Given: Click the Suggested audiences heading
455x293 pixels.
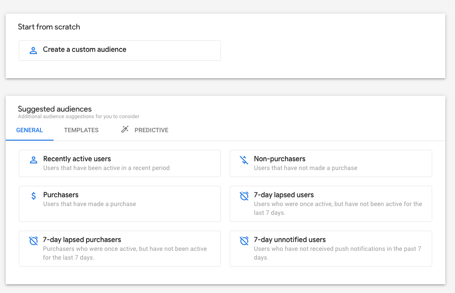Looking at the screenshot, I should [x=54, y=109].
